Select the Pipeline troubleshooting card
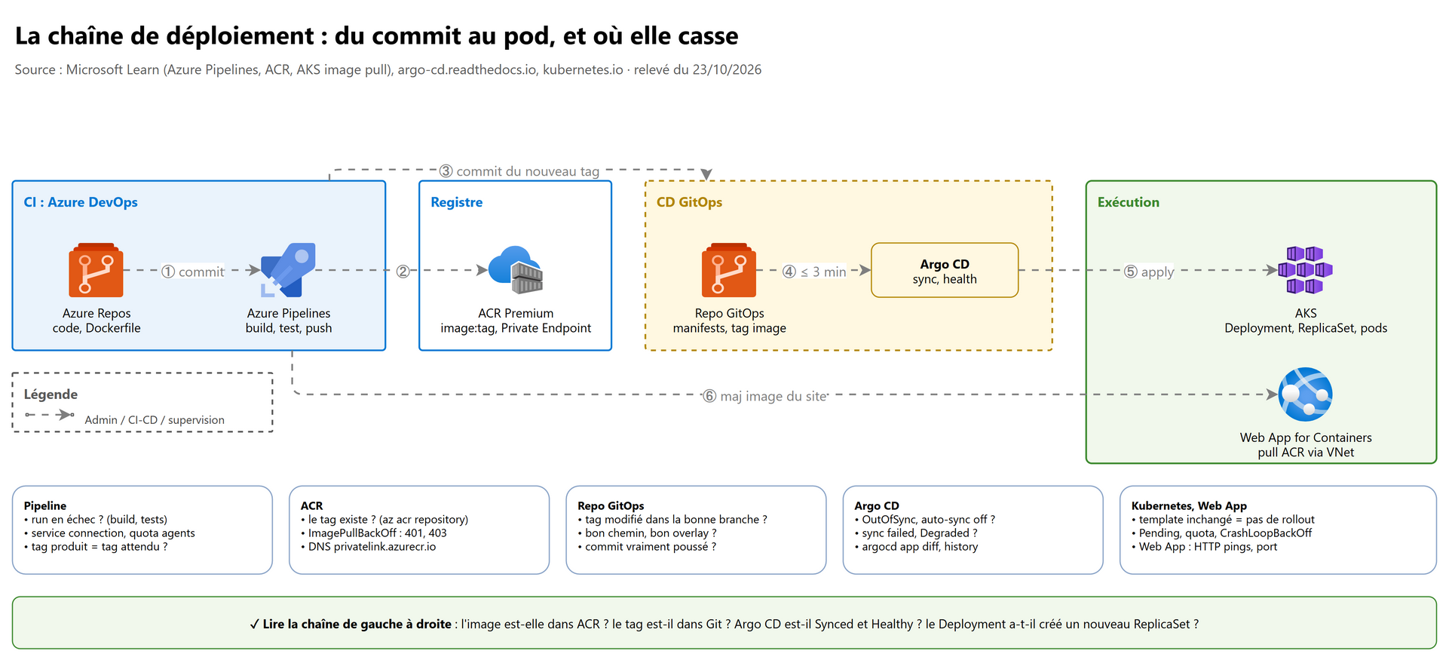The height and width of the screenshot is (663, 1452). click(x=142, y=530)
